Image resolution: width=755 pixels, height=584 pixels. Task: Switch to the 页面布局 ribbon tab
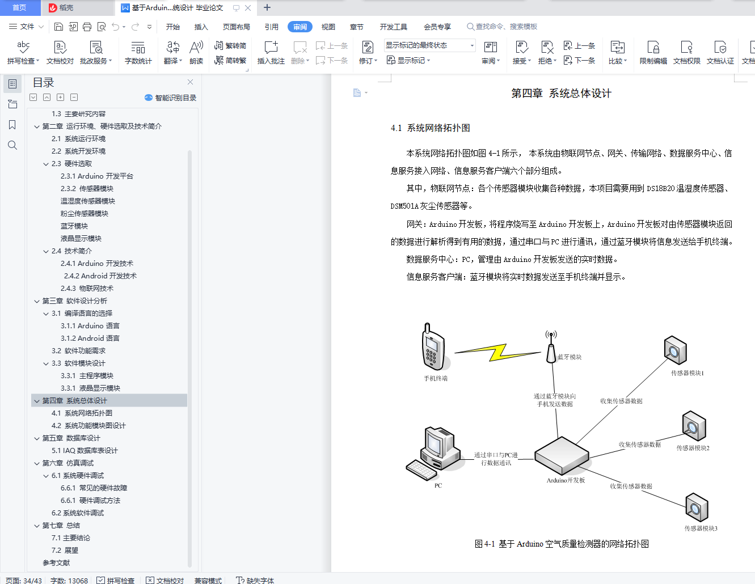(x=236, y=27)
